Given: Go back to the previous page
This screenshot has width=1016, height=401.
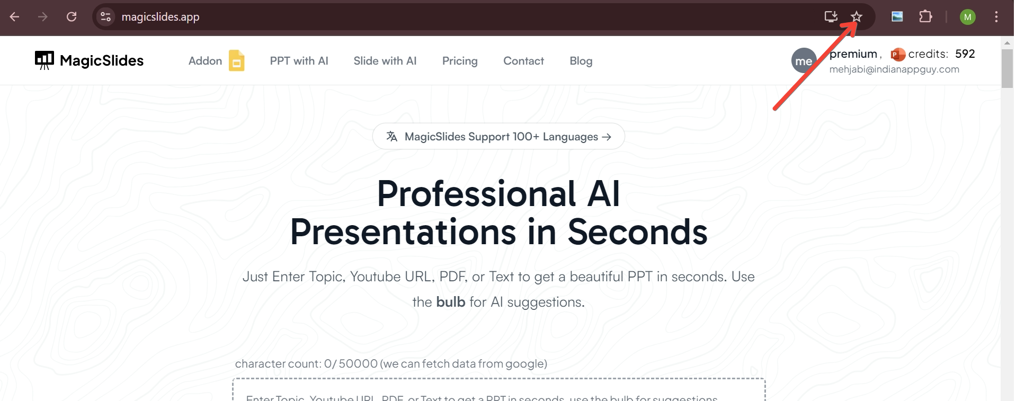Looking at the screenshot, I should coord(15,17).
